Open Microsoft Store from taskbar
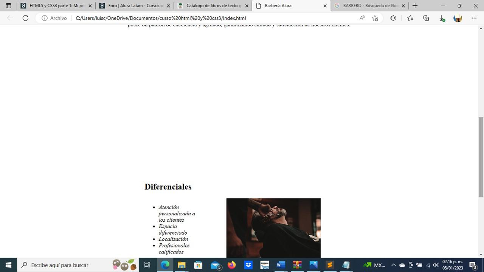Viewport: 484px width, 272px height. point(198,265)
